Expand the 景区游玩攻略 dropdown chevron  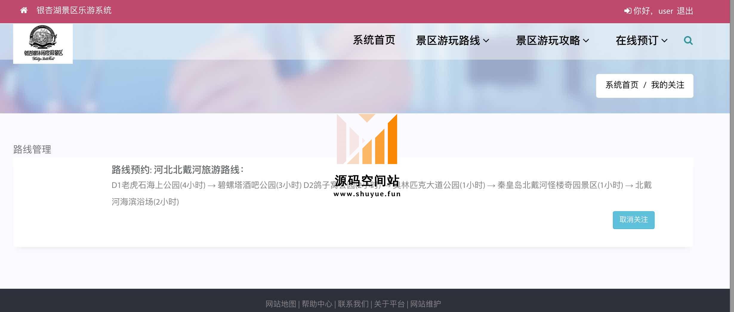586,41
